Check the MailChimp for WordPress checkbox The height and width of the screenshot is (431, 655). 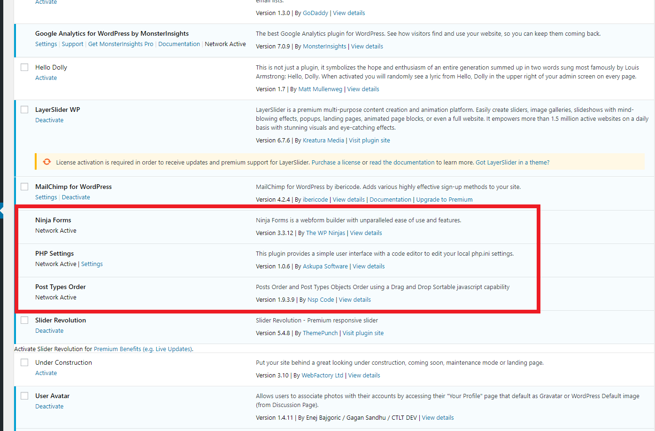24,187
